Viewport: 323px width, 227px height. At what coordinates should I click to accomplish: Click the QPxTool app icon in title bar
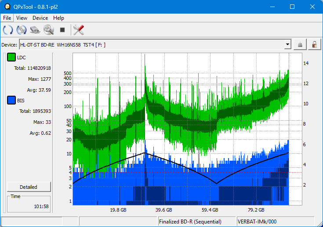7,7
